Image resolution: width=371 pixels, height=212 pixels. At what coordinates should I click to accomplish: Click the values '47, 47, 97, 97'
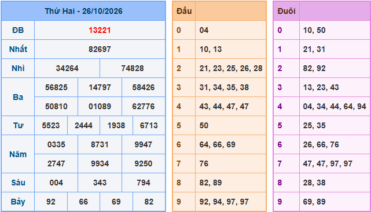(328, 163)
